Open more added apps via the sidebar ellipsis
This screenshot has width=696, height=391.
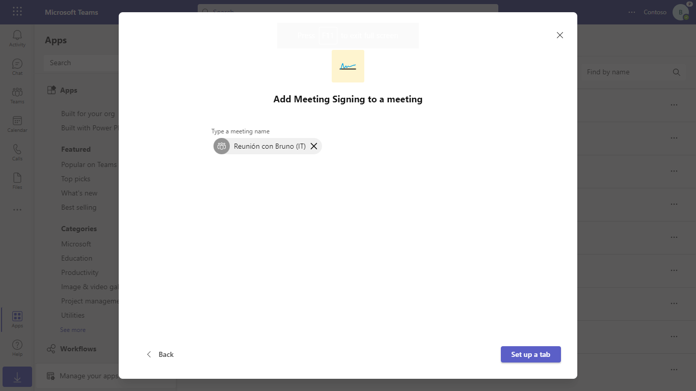coord(17,209)
